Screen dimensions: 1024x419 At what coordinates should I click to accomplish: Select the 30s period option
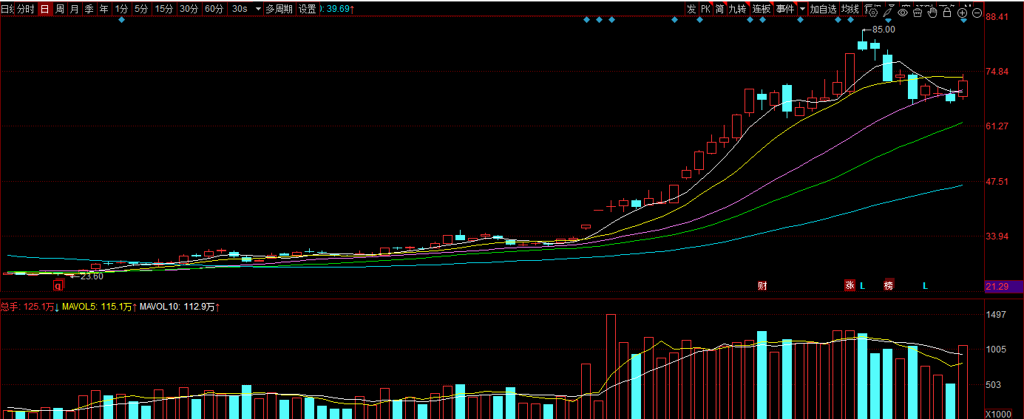point(240,9)
